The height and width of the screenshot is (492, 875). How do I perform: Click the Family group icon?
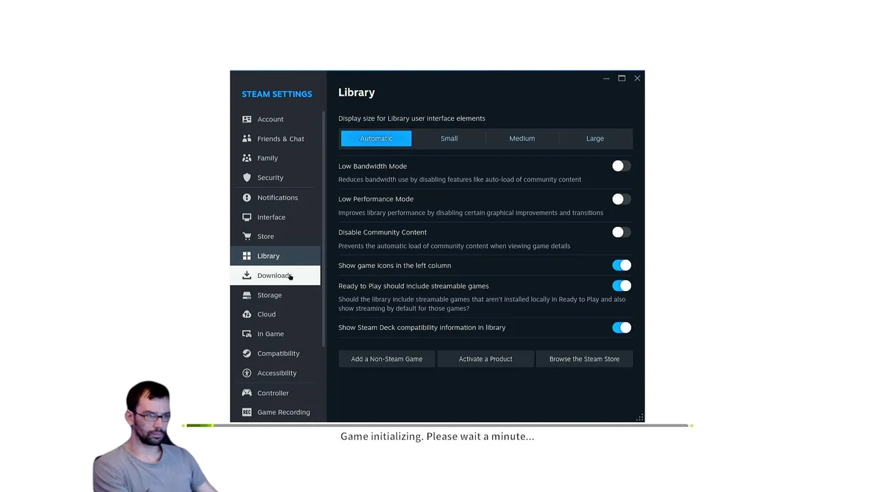click(x=247, y=158)
